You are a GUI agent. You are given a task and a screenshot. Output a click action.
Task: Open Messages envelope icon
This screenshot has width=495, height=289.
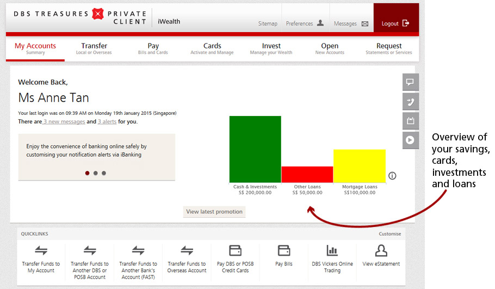tap(365, 24)
